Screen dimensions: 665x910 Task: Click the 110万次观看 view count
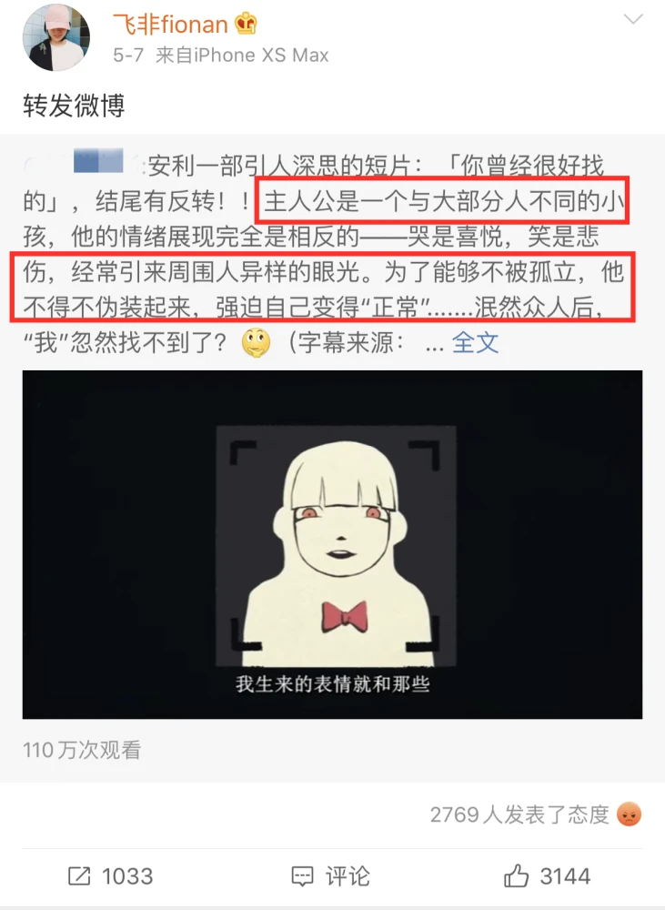pyautogui.click(x=82, y=750)
